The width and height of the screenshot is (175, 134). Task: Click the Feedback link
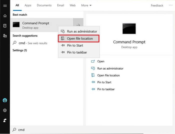157,5
